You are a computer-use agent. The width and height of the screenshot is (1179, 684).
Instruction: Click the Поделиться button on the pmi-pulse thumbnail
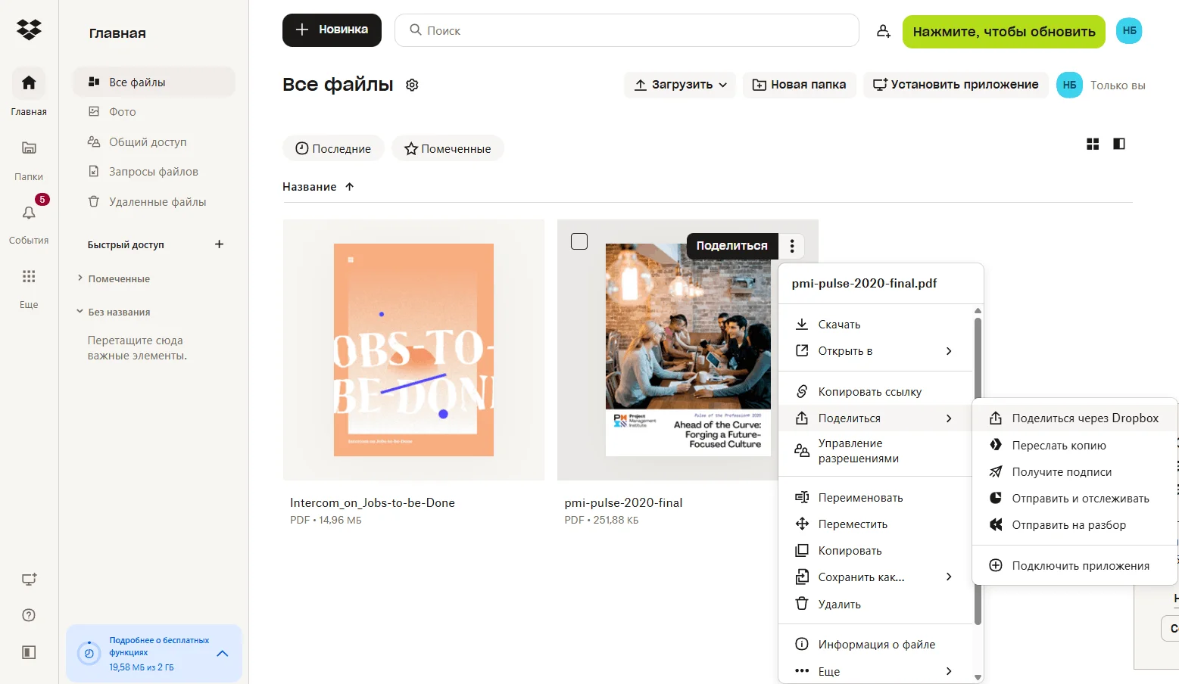(732, 246)
